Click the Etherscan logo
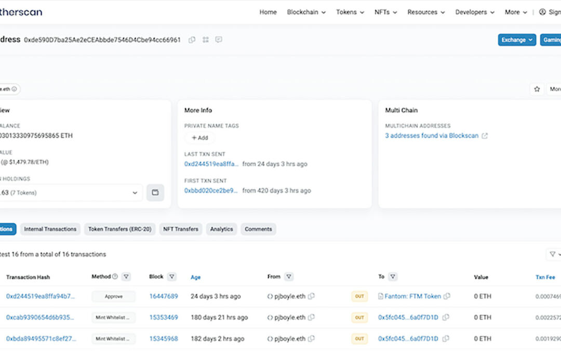561x351 pixels. (21, 11)
